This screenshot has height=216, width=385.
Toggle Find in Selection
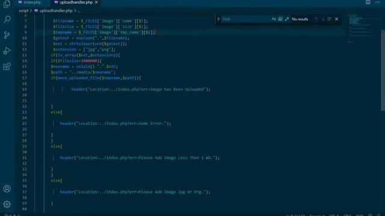(x=330, y=19)
